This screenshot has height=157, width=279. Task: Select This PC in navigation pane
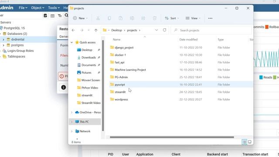point(85,122)
